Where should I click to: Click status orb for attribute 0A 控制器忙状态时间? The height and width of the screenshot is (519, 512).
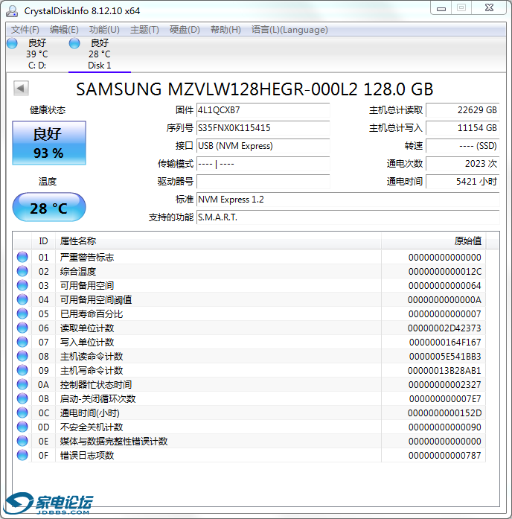click(x=22, y=384)
